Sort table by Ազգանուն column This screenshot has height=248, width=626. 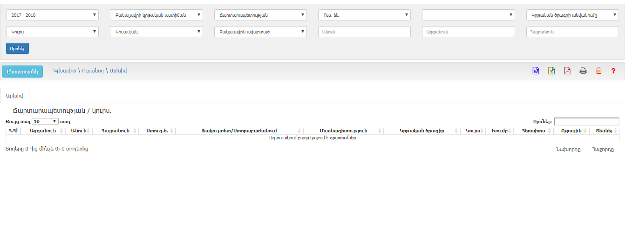pyautogui.click(x=42, y=131)
